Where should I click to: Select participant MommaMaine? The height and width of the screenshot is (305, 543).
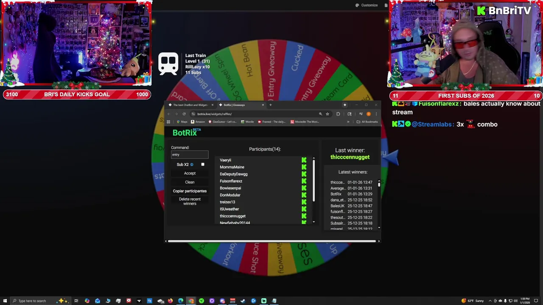[x=232, y=167]
